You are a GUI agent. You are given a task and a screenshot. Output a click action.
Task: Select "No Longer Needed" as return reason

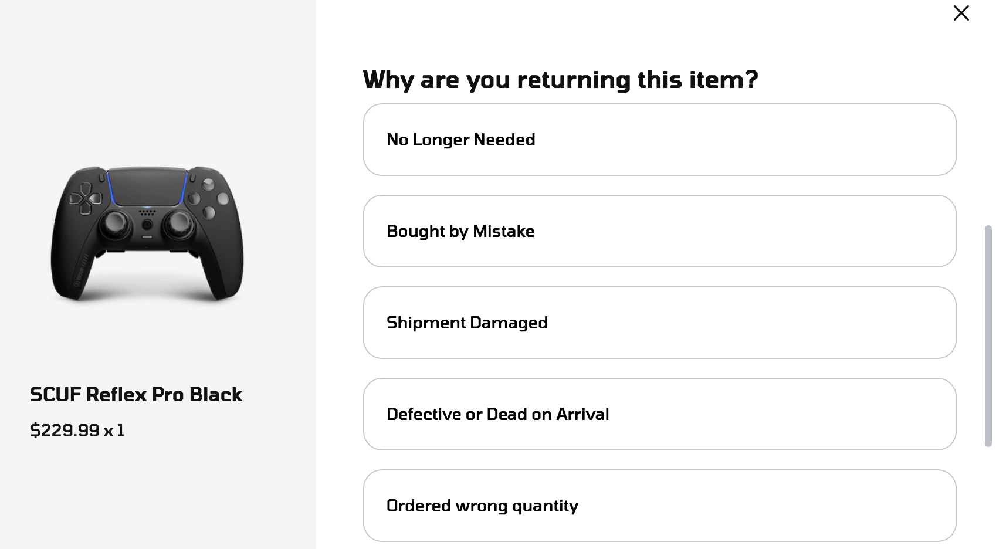point(659,140)
